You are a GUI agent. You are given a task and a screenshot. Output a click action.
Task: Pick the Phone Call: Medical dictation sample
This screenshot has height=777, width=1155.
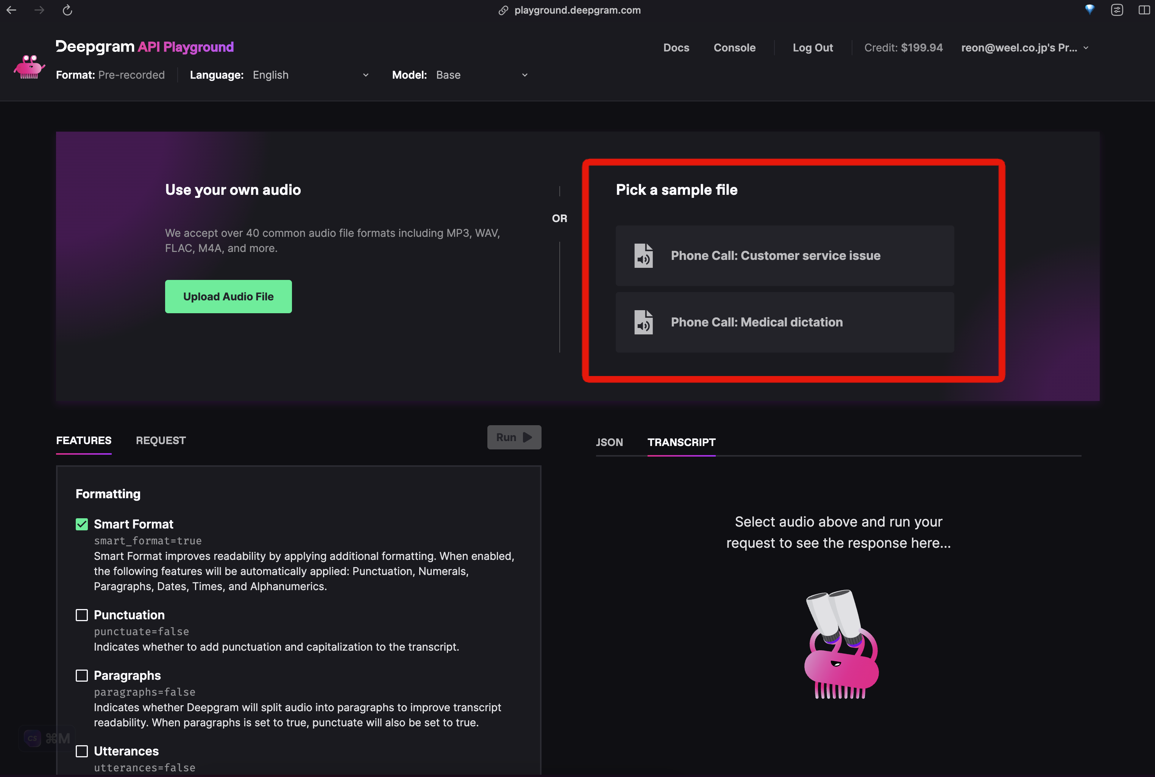(785, 322)
